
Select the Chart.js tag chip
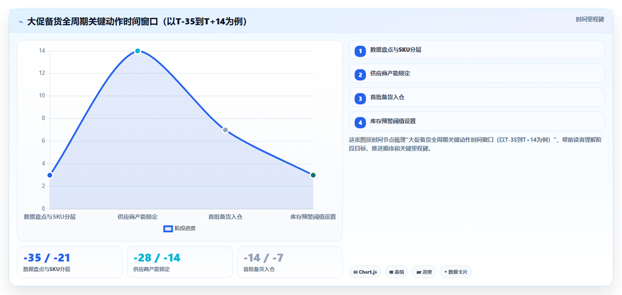pos(365,272)
